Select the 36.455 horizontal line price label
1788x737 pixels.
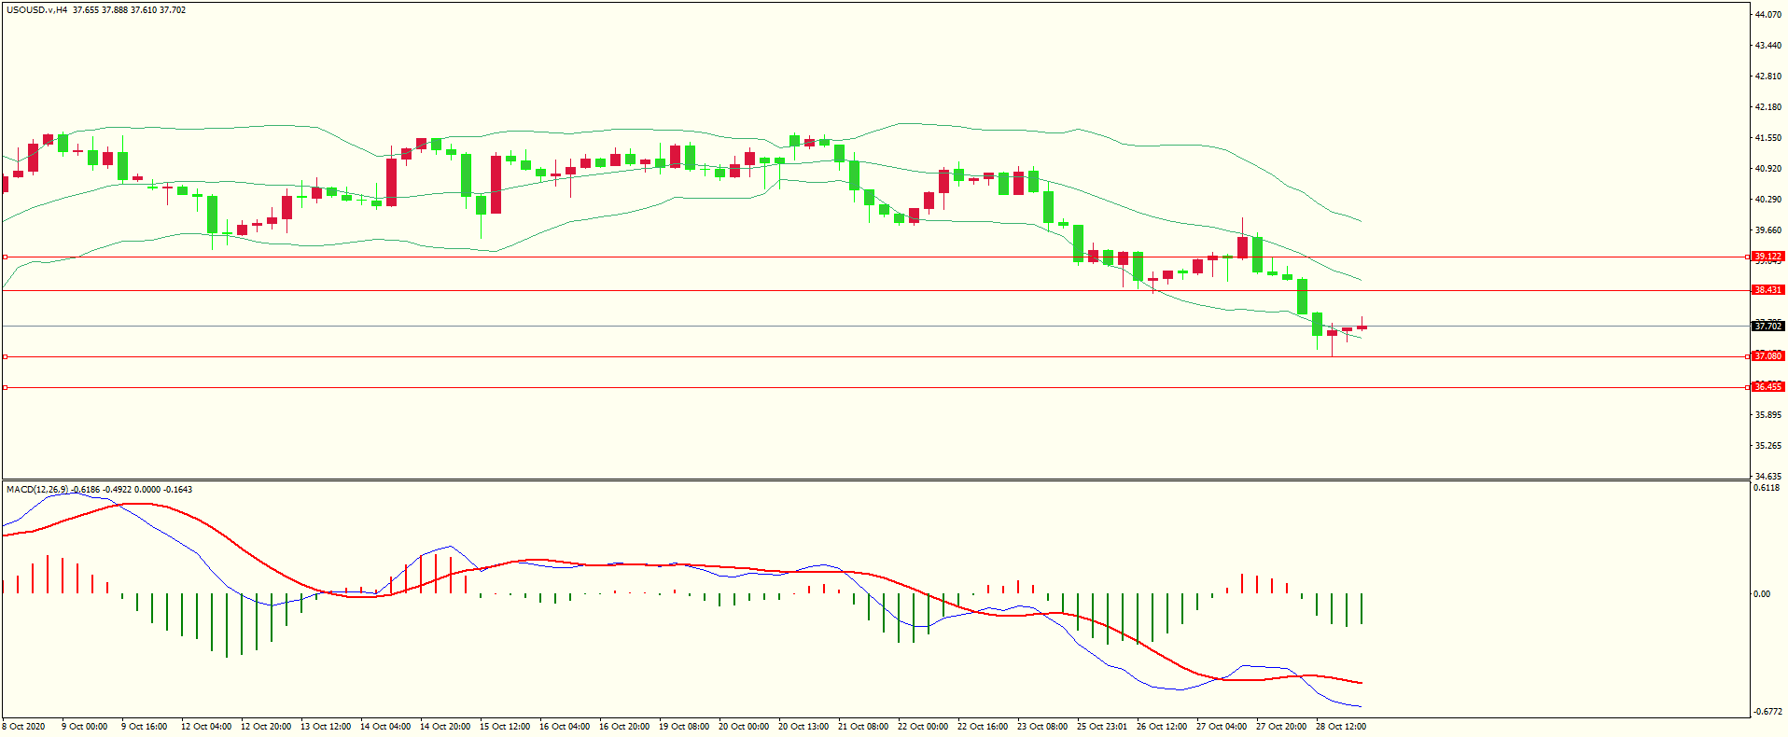1768,387
